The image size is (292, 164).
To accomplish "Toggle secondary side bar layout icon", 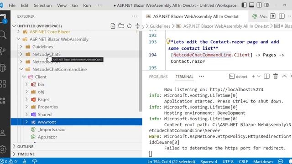I will [x=259, y=5].
